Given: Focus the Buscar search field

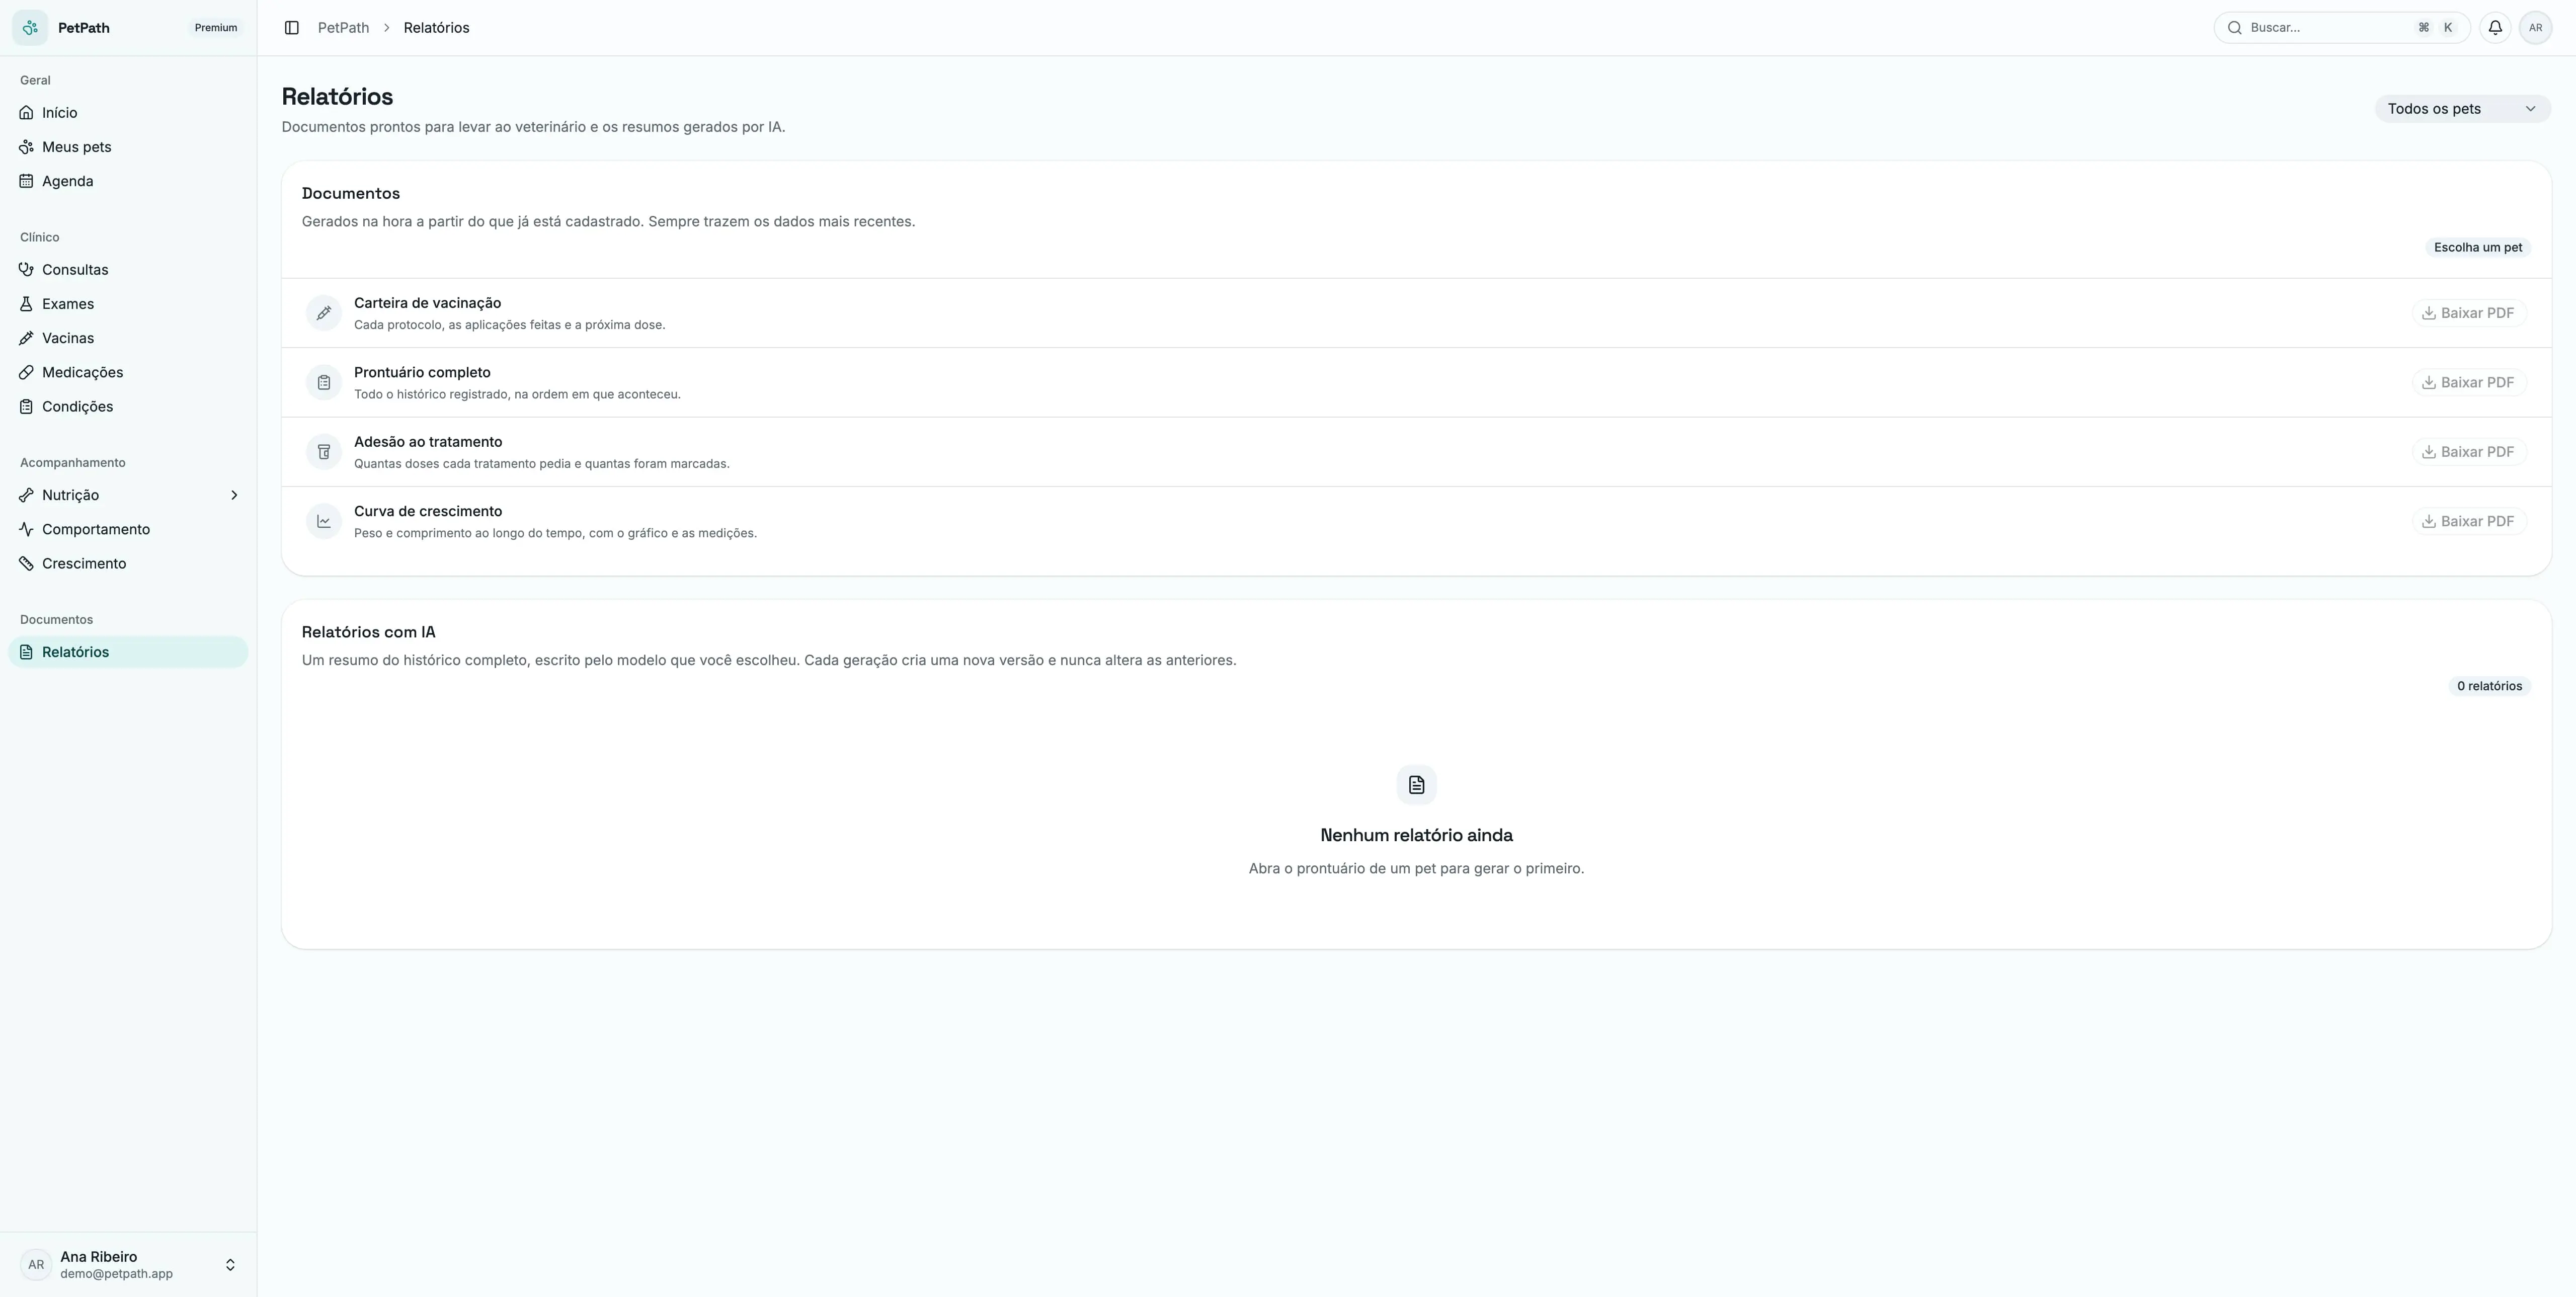Looking at the screenshot, I should 2341,28.
